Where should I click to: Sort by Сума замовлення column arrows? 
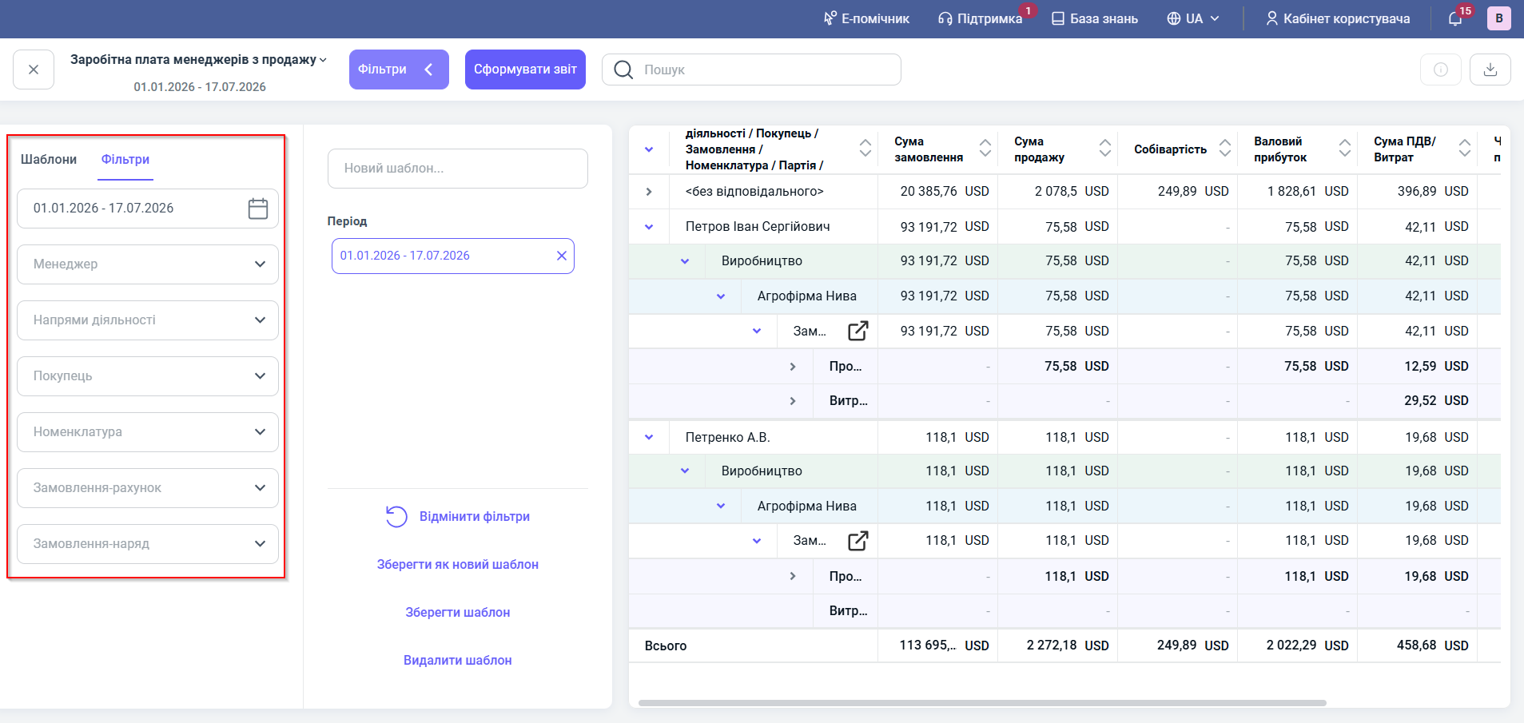tap(985, 148)
